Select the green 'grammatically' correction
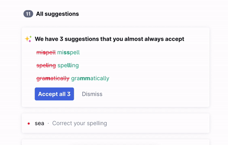The image size is (228, 145). pyautogui.click(x=90, y=78)
